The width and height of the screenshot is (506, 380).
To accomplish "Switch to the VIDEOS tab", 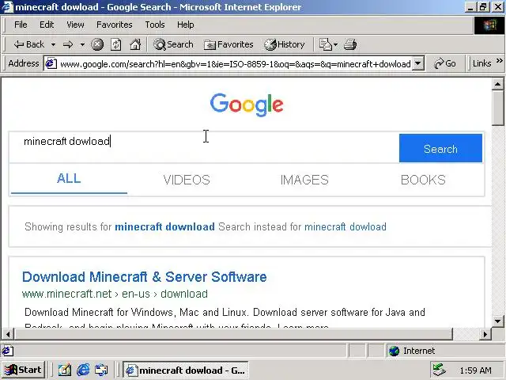I will pyautogui.click(x=187, y=180).
